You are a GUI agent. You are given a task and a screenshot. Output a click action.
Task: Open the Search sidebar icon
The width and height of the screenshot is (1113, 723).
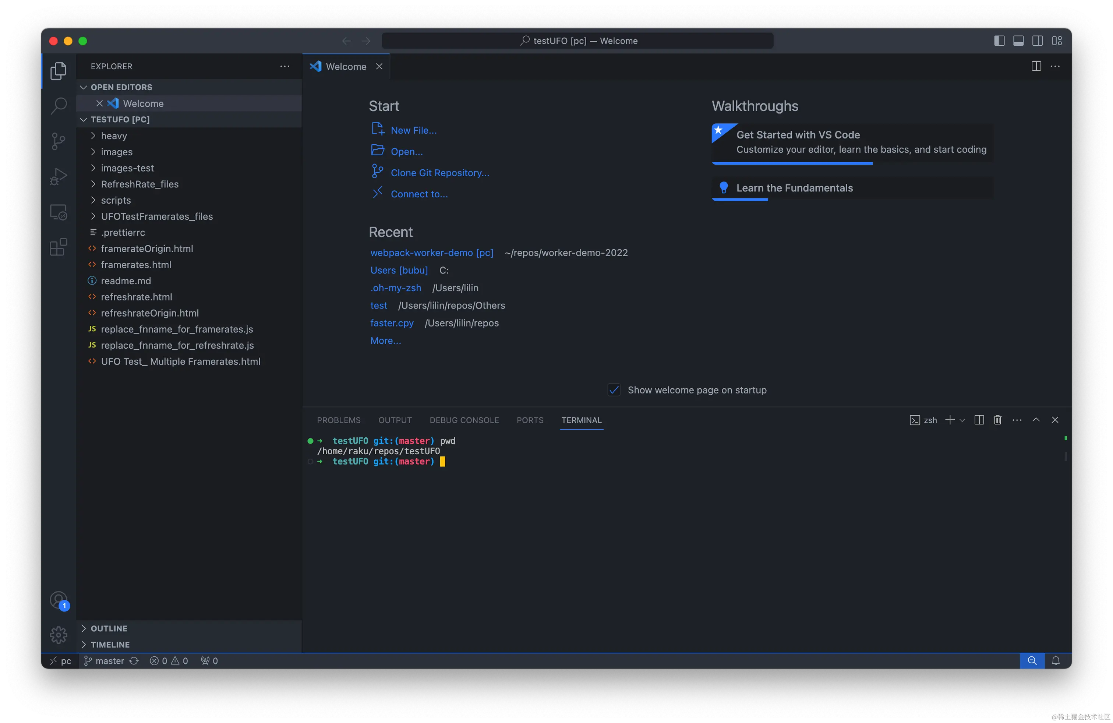(x=58, y=106)
